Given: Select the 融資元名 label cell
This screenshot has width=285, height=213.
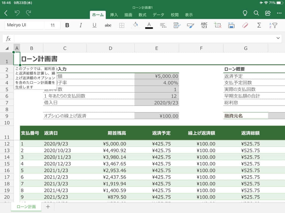Looking at the screenshot, I should click(x=245, y=116).
